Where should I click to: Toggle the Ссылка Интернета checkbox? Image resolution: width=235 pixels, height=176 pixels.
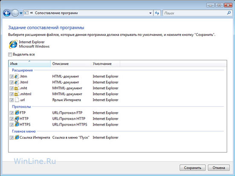[12, 138]
